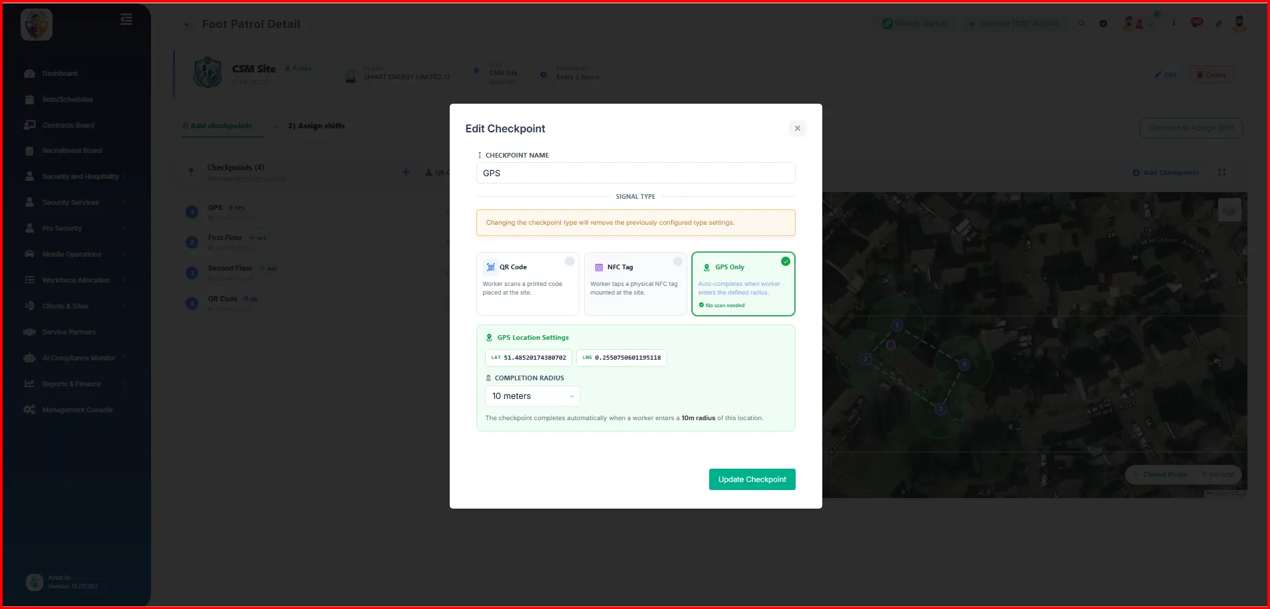Expand the Mobile Operations sidebar group

tap(75, 255)
